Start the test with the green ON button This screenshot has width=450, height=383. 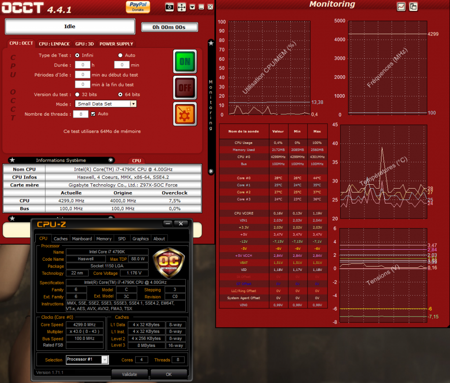185,62
